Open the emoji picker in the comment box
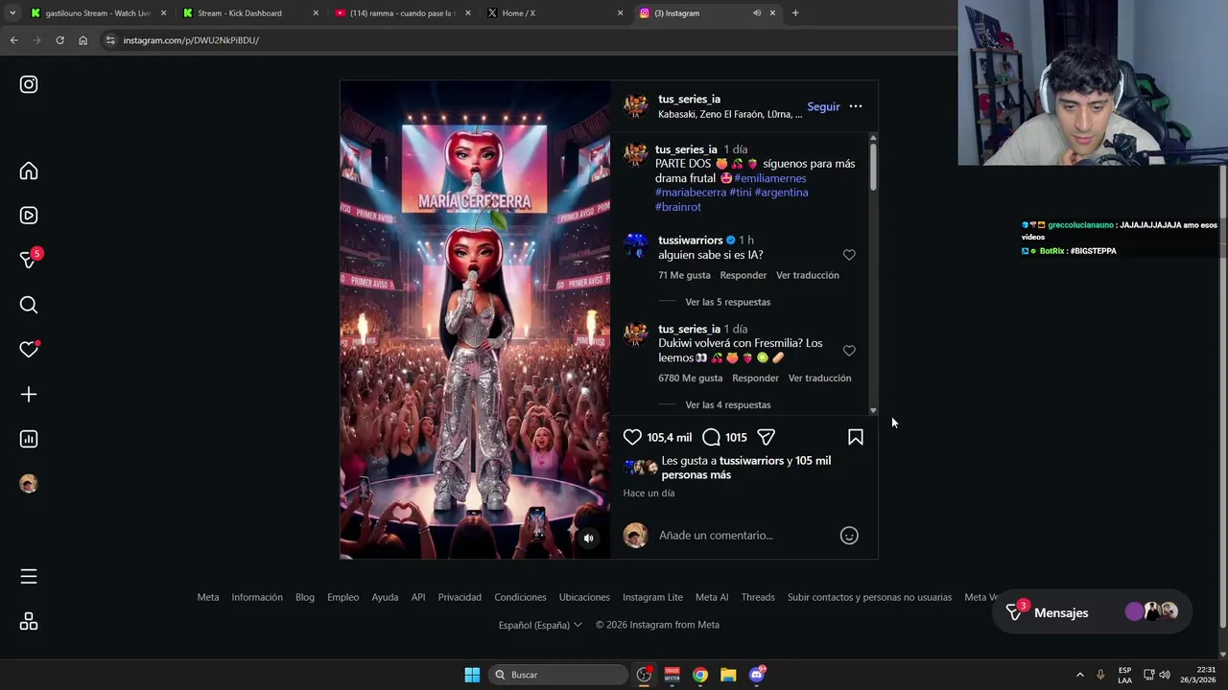 849,536
